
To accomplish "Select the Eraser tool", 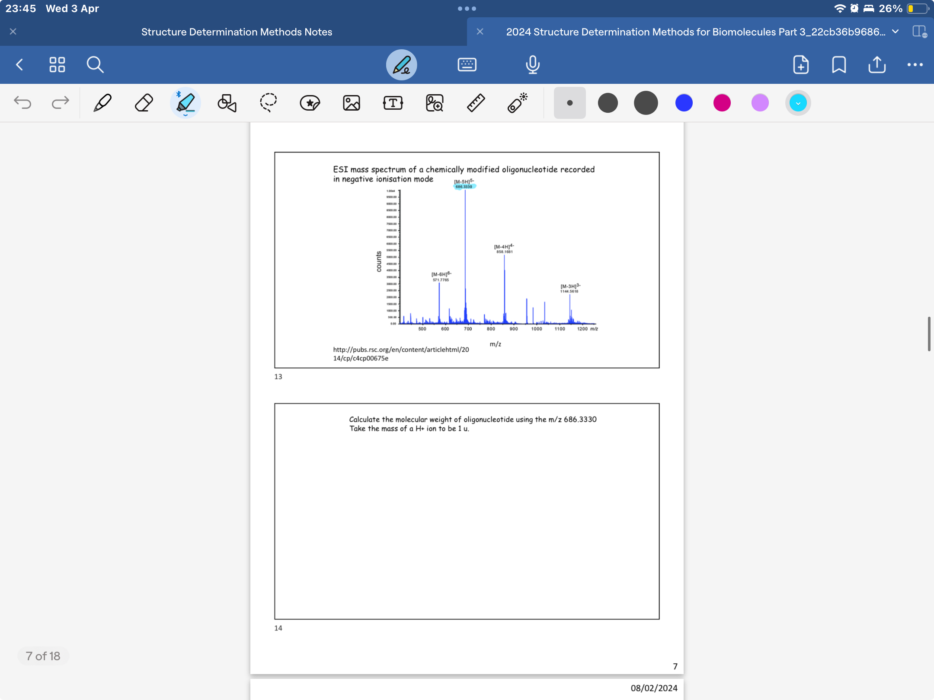I will tap(144, 103).
